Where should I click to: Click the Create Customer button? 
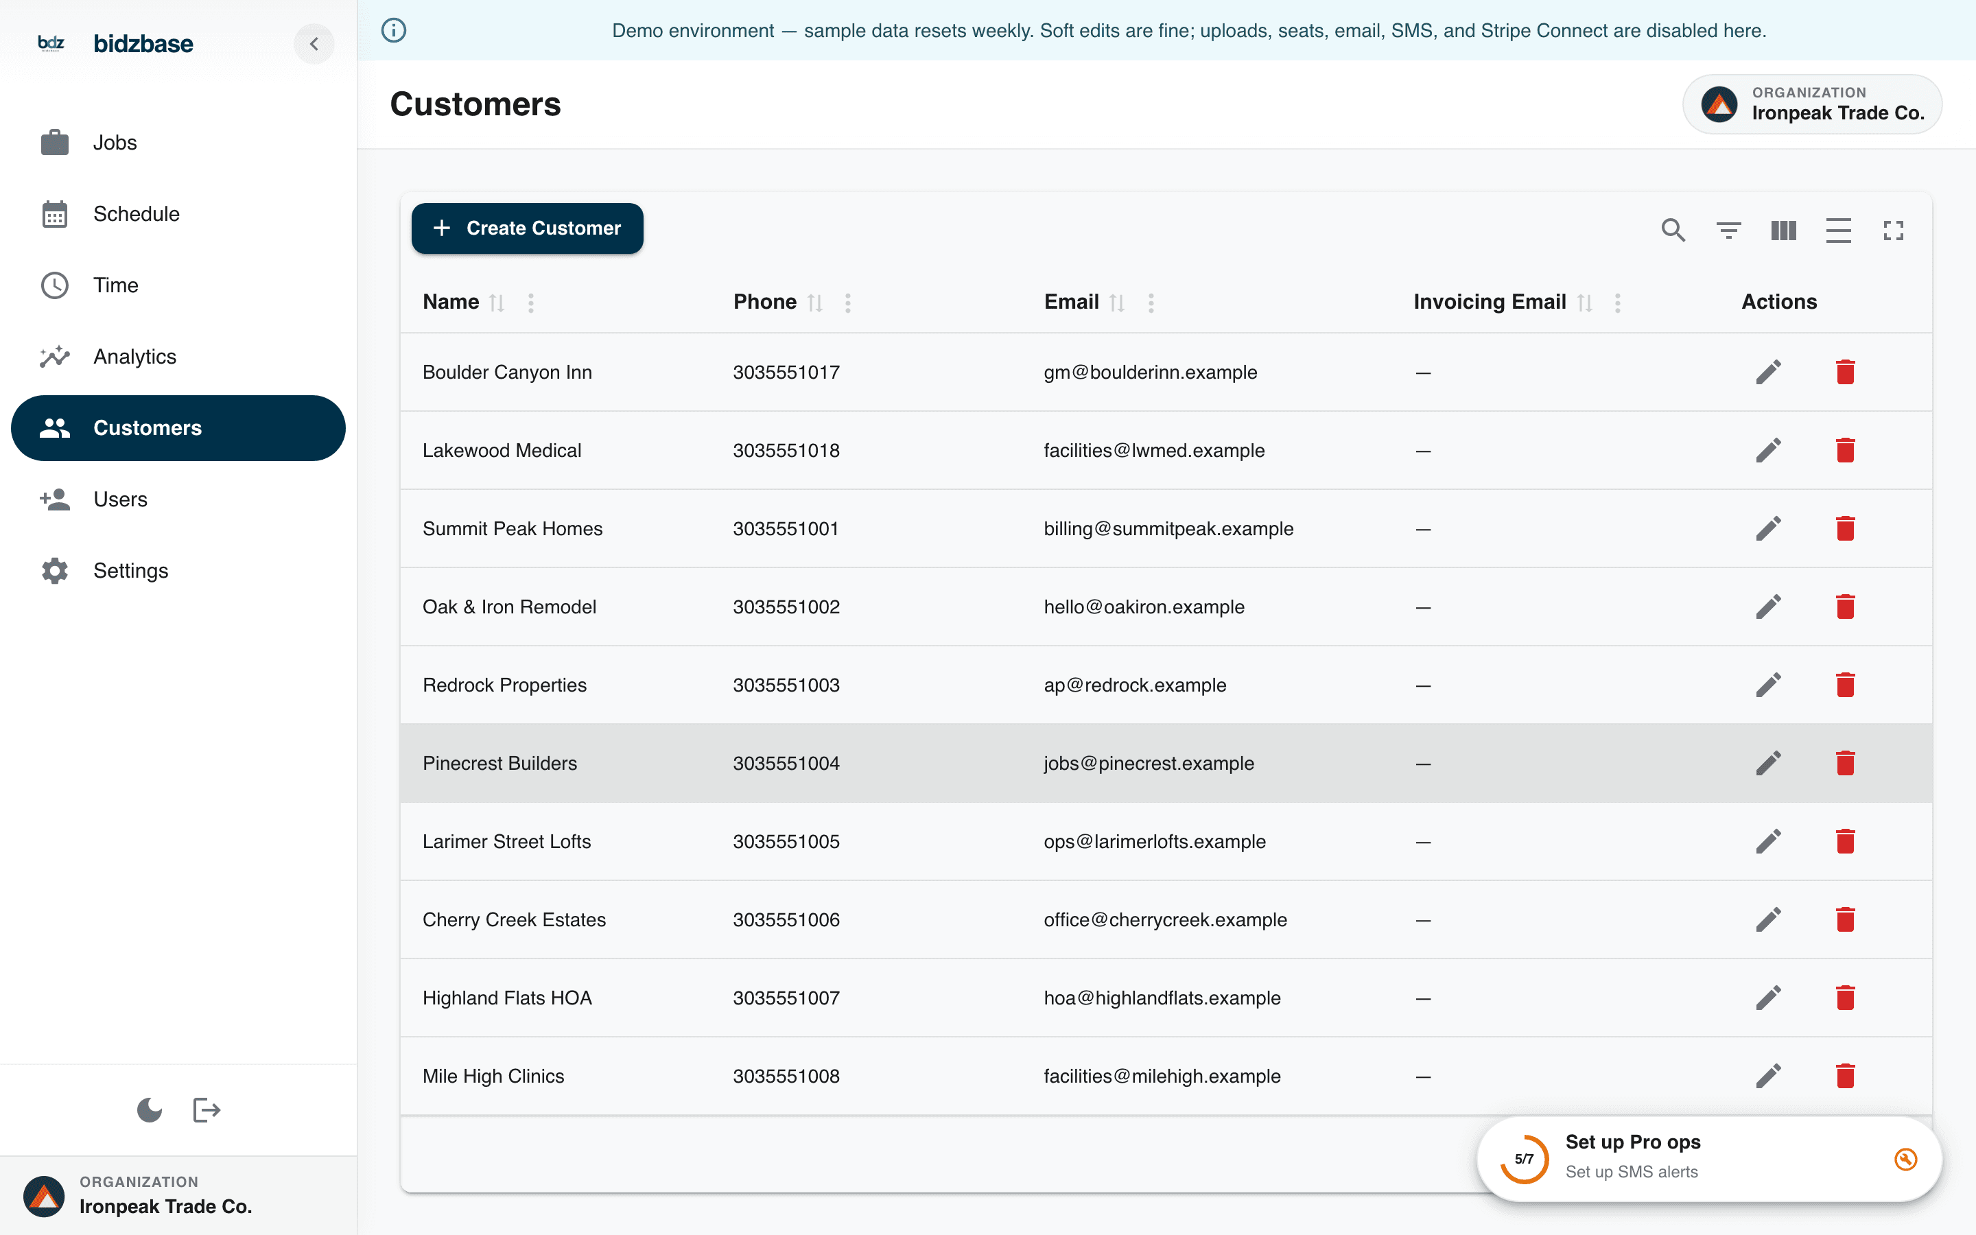[x=528, y=228]
